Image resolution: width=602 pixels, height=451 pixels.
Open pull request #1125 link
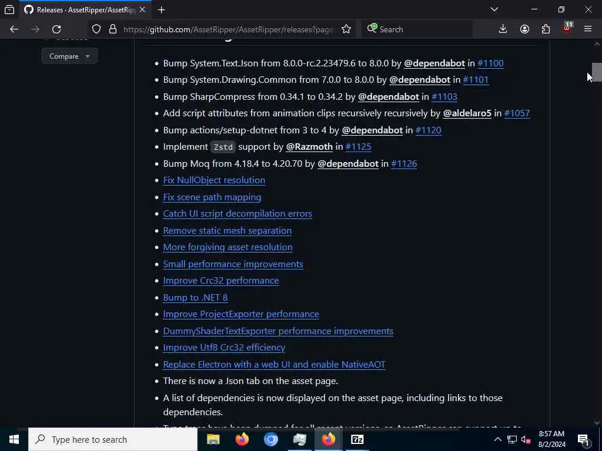358,146
